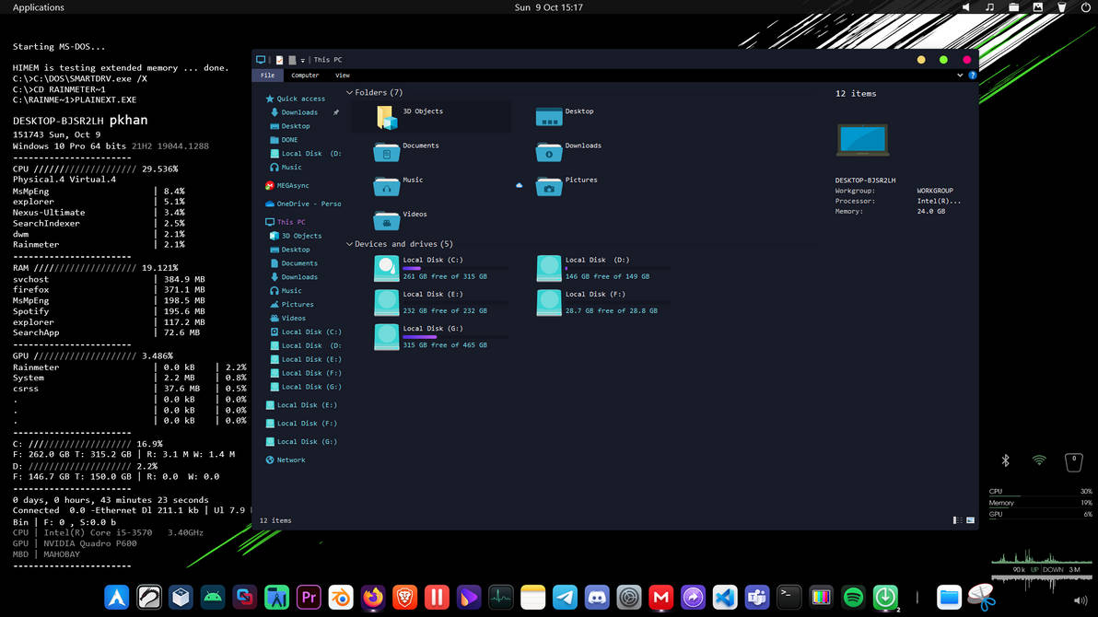This screenshot has width=1098, height=617.
Task: Expand the ribbon using the chevron
Action: 960,76
